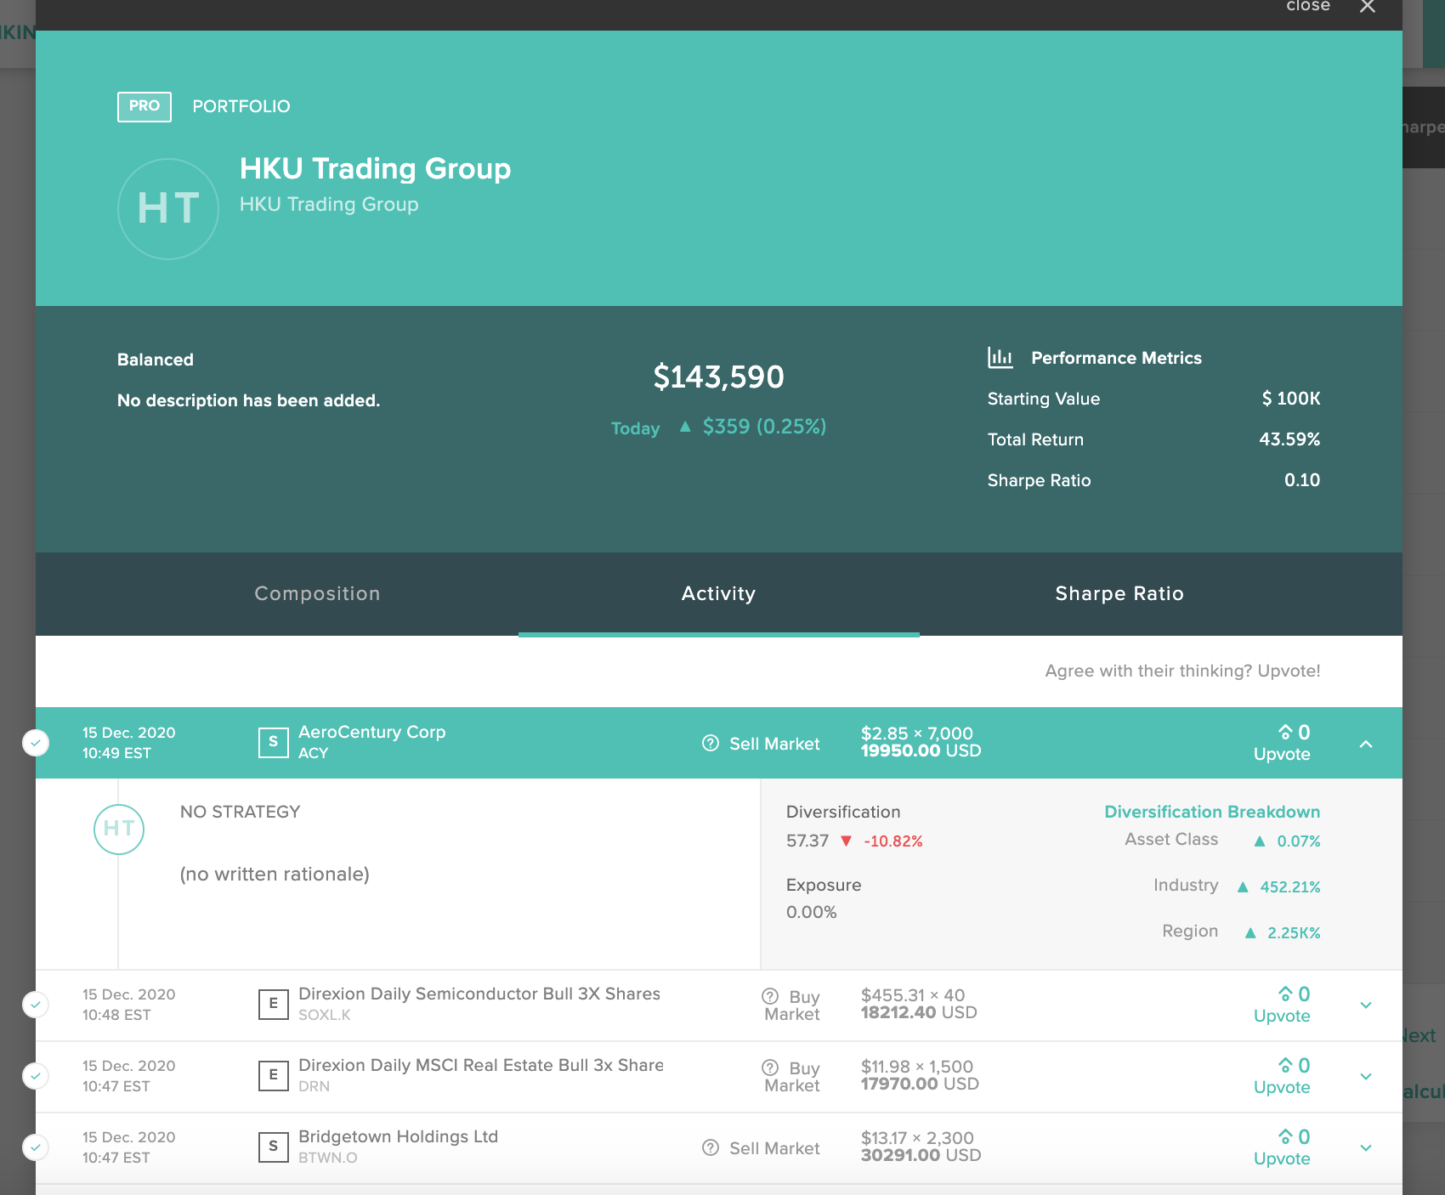The image size is (1445, 1195).
Task: Collapse the AeroCentury Corp trade details
Action: tap(1366, 744)
